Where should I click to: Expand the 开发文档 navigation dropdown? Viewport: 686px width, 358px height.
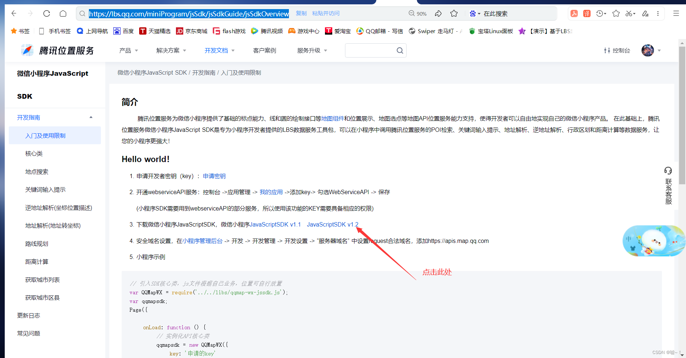(x=219, y=50)
